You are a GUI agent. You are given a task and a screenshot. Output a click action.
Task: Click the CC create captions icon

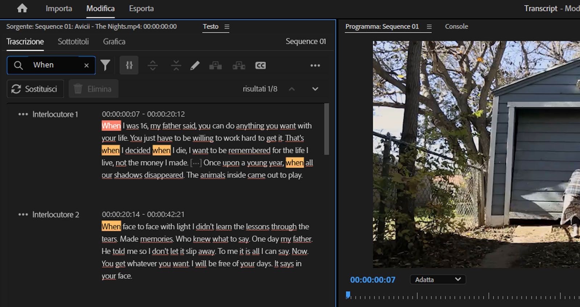[x=260, y=66]
